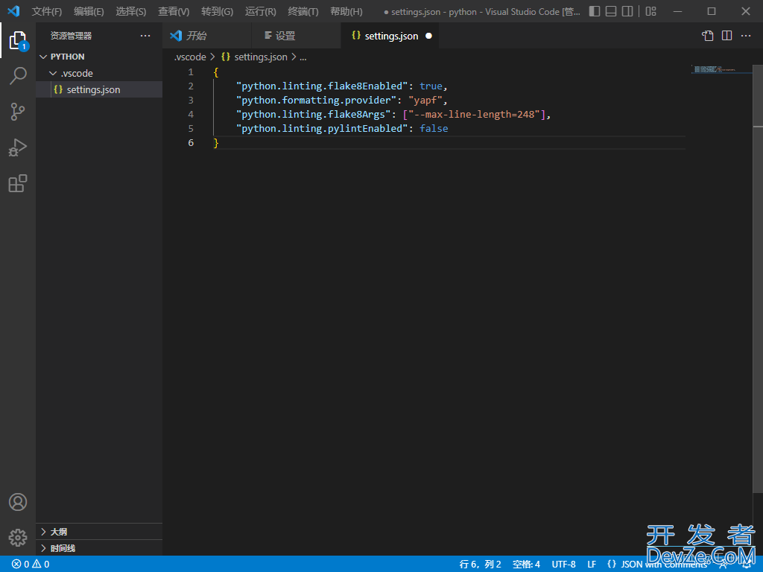Click line number 1 in gutter

(x=191, y=72)
